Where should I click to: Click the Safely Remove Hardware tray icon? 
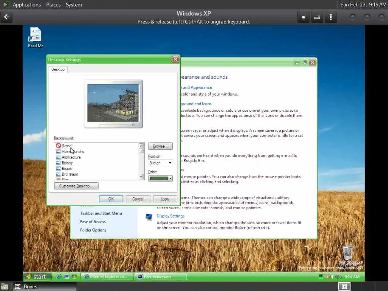click(338, 276)
